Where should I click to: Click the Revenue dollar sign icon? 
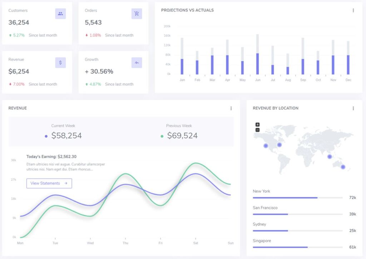pyautogui.click(x=60, y=62)
